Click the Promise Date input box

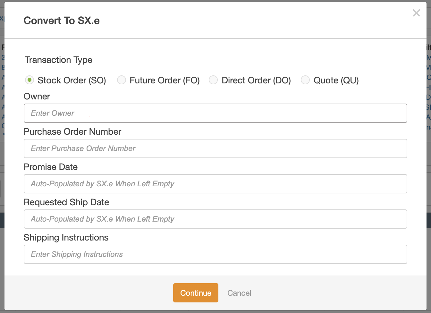point(215,184)
